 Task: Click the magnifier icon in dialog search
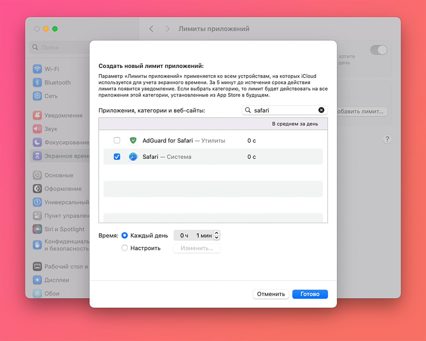[248, 110]
